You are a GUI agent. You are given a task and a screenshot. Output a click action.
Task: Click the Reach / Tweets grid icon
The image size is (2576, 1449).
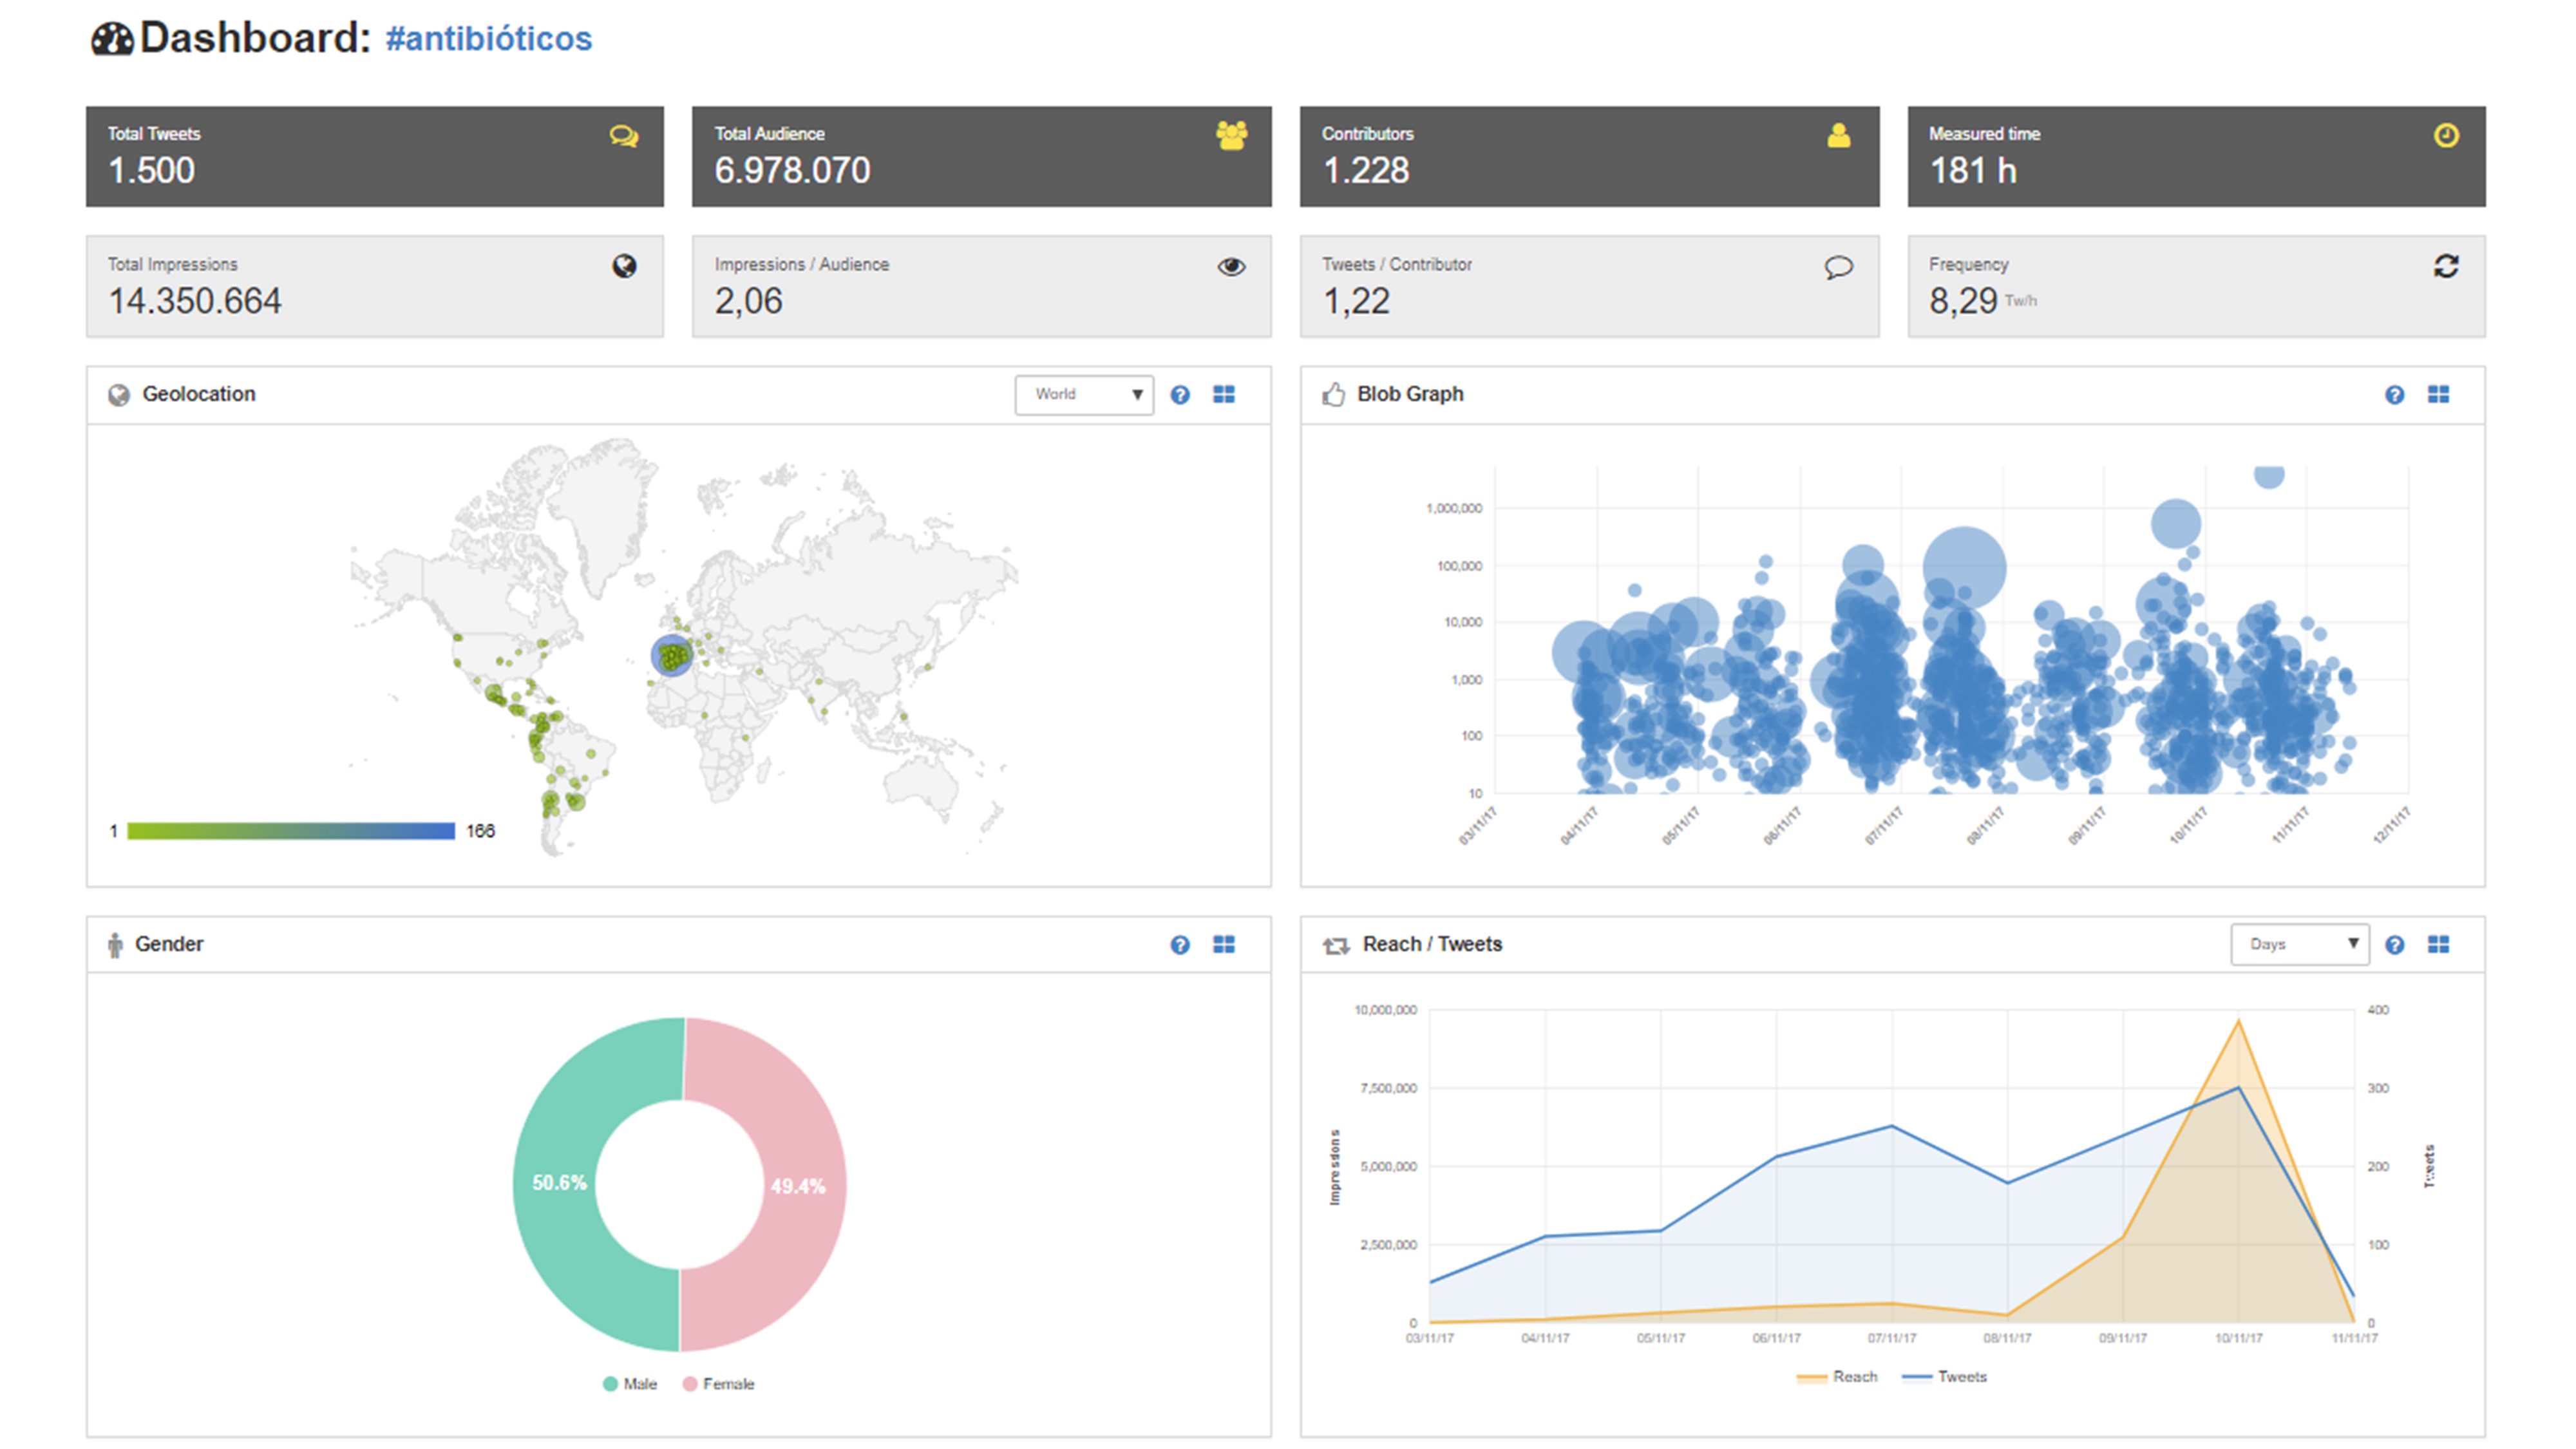[x=2438, y=945]
